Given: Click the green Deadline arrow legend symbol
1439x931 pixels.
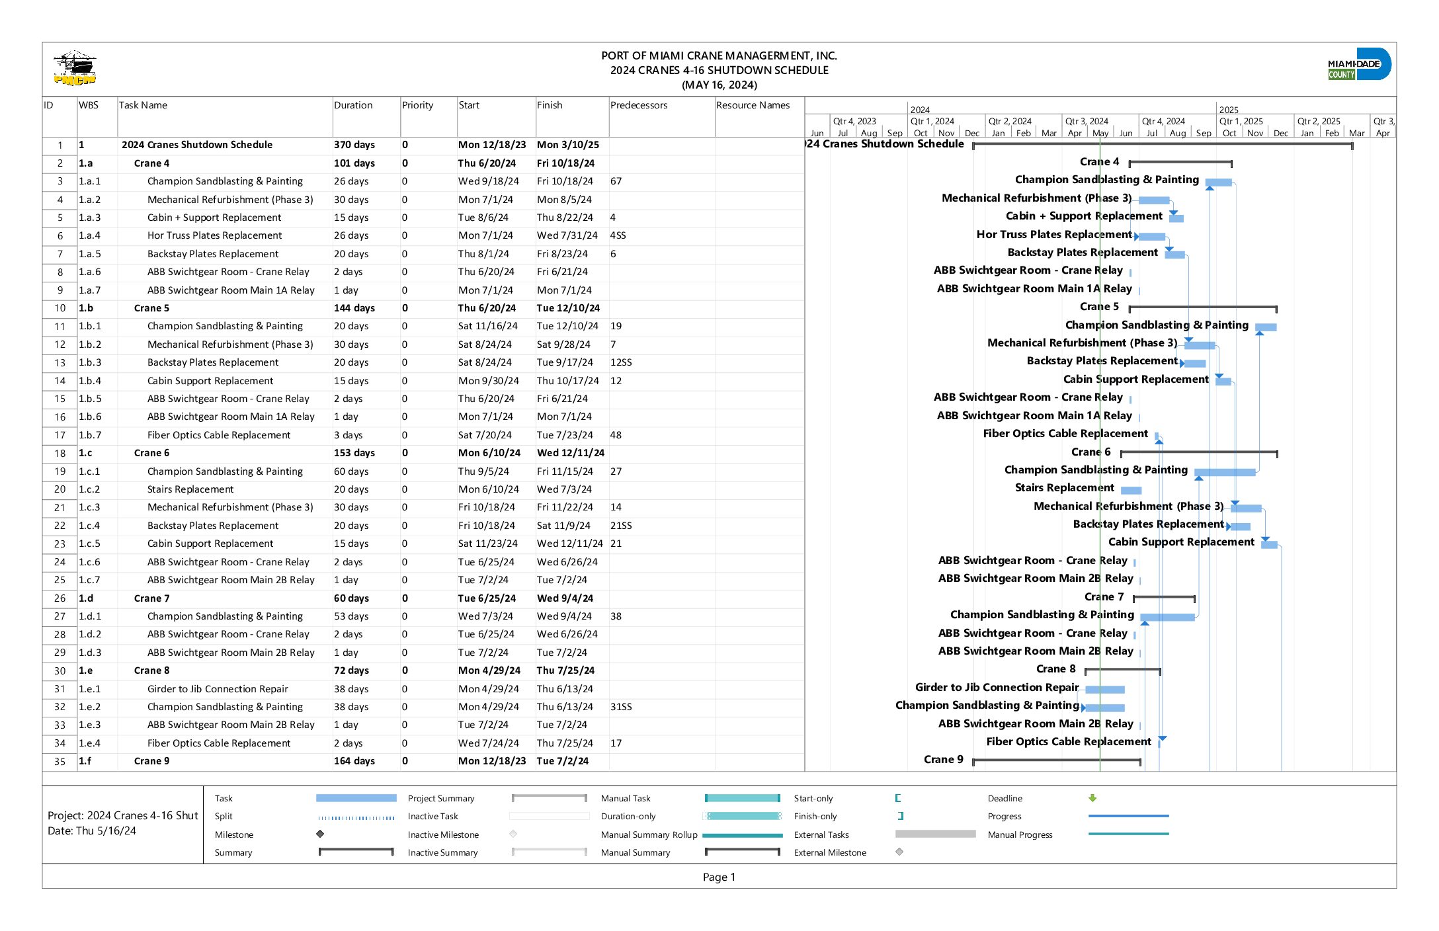Looking at the screenshot, I should pyautogui.click(x=1092, y=798).
